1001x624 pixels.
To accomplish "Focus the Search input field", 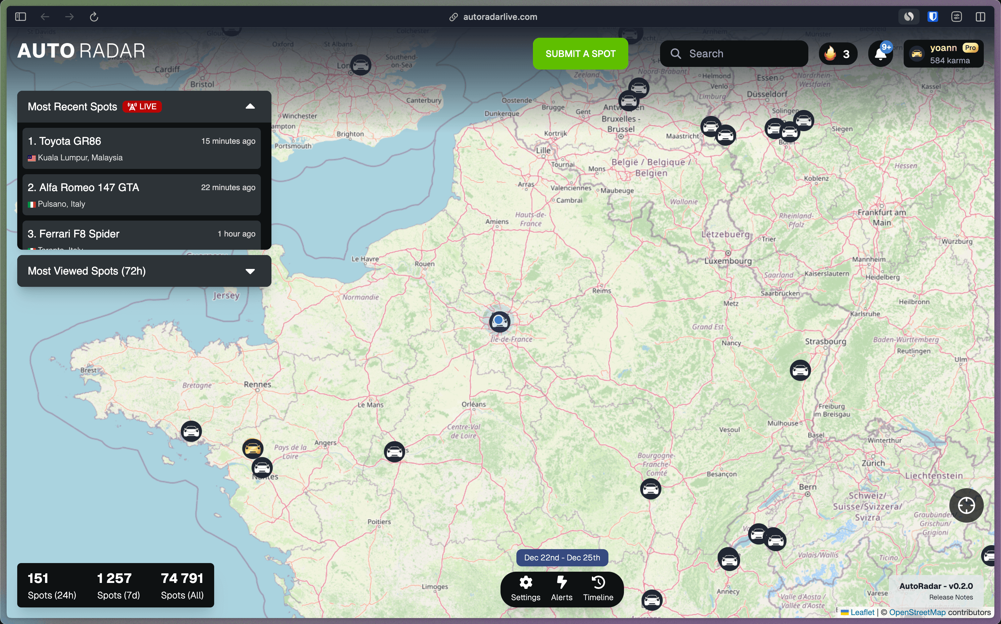I will (734, 54).
